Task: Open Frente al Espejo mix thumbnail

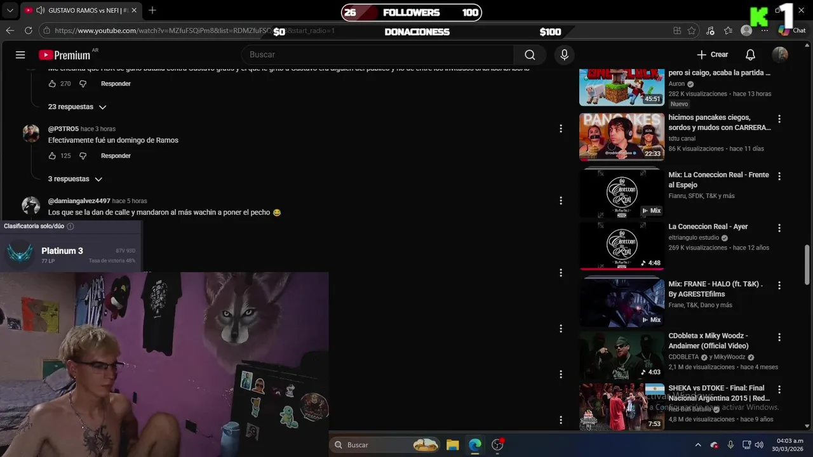Action: tap(622, 194)
